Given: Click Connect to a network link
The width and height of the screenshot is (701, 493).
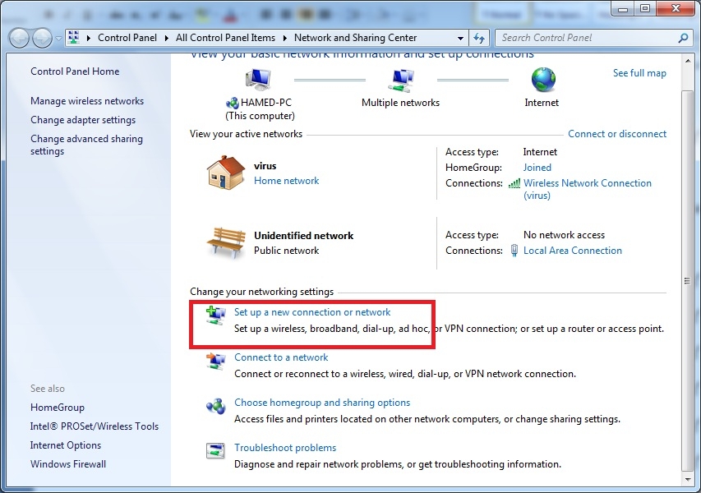Looking at the screenshot, I should (281, 357).
